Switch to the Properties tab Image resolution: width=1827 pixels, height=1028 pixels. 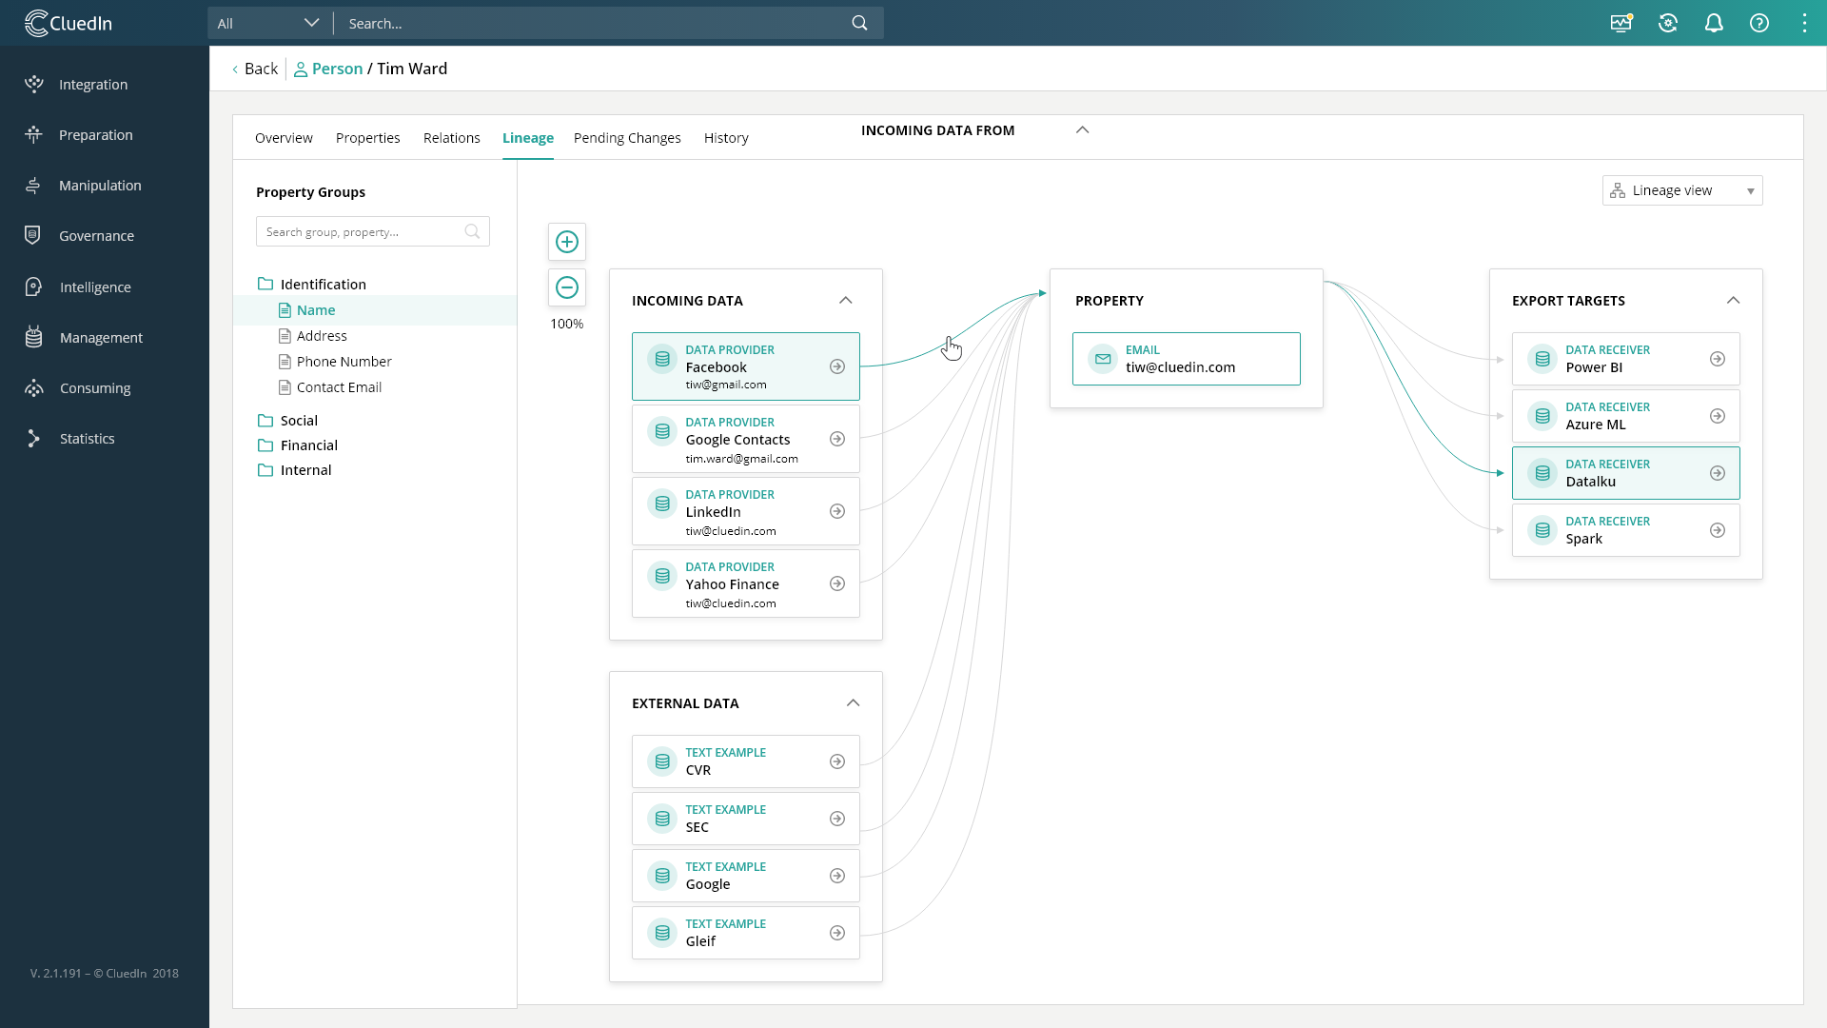[x=367, y=138]
